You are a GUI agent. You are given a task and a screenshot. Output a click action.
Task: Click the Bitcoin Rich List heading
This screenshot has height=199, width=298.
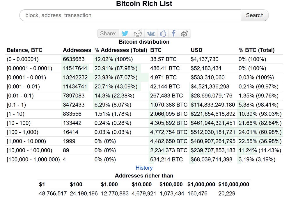click(144, 3)
